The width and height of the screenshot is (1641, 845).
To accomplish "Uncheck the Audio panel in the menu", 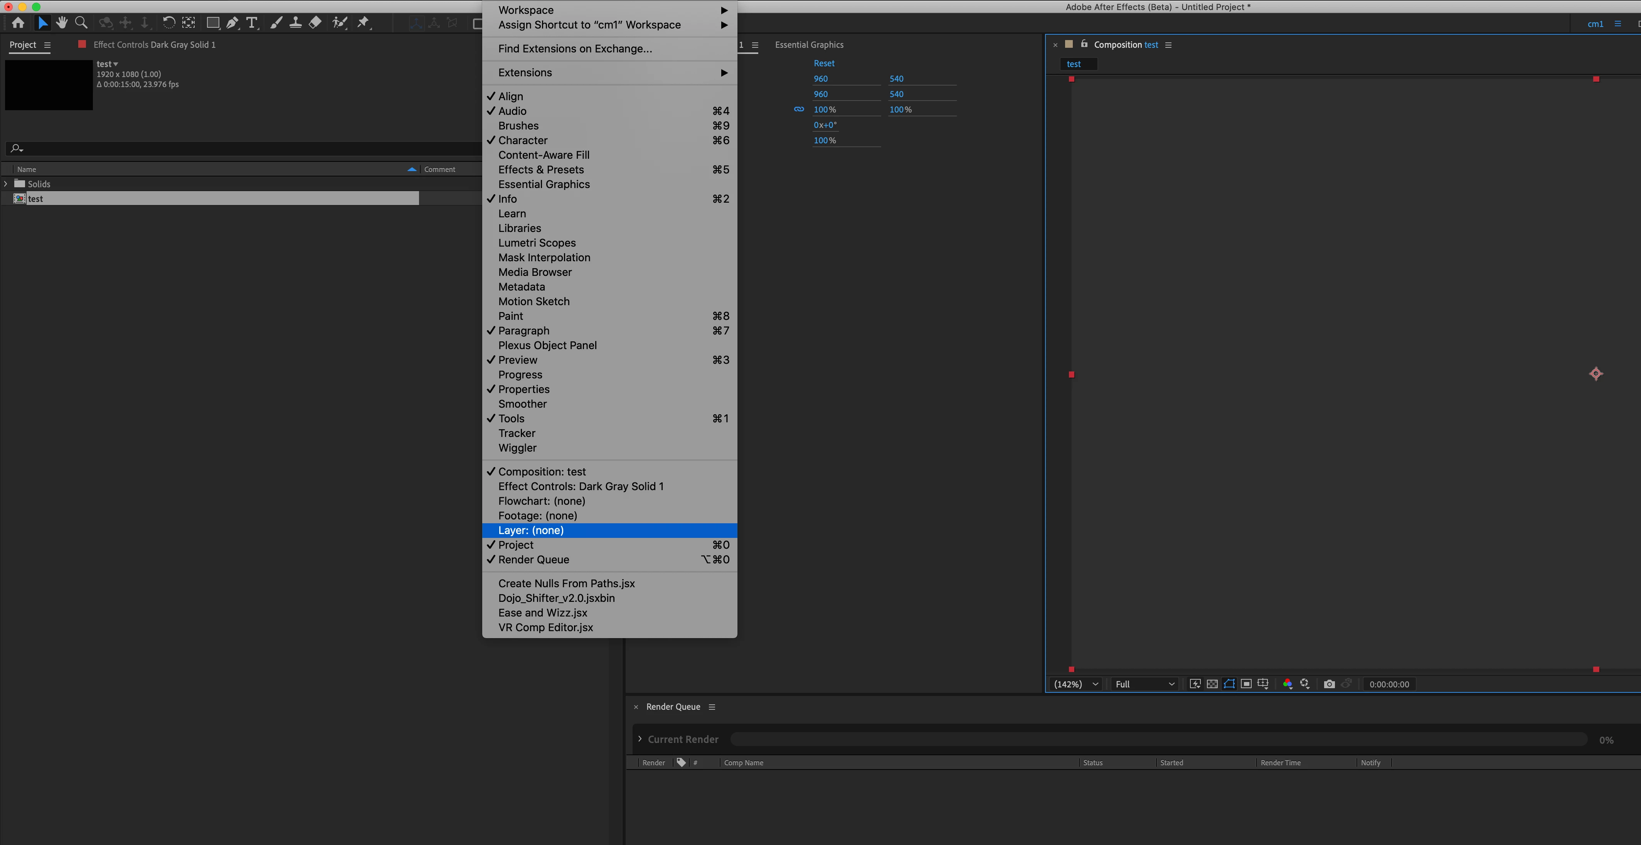I will pos(512,111).
